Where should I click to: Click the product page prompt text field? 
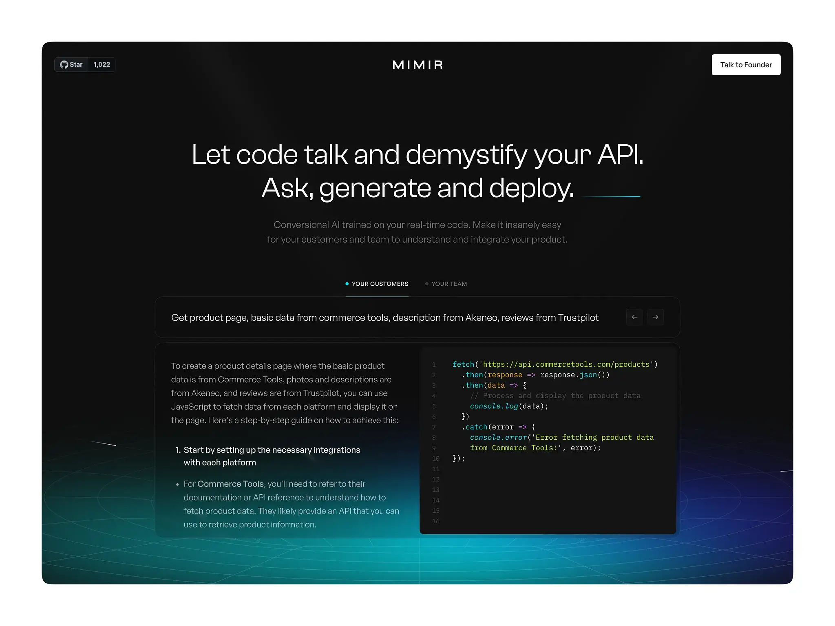[x=384, y=317]
